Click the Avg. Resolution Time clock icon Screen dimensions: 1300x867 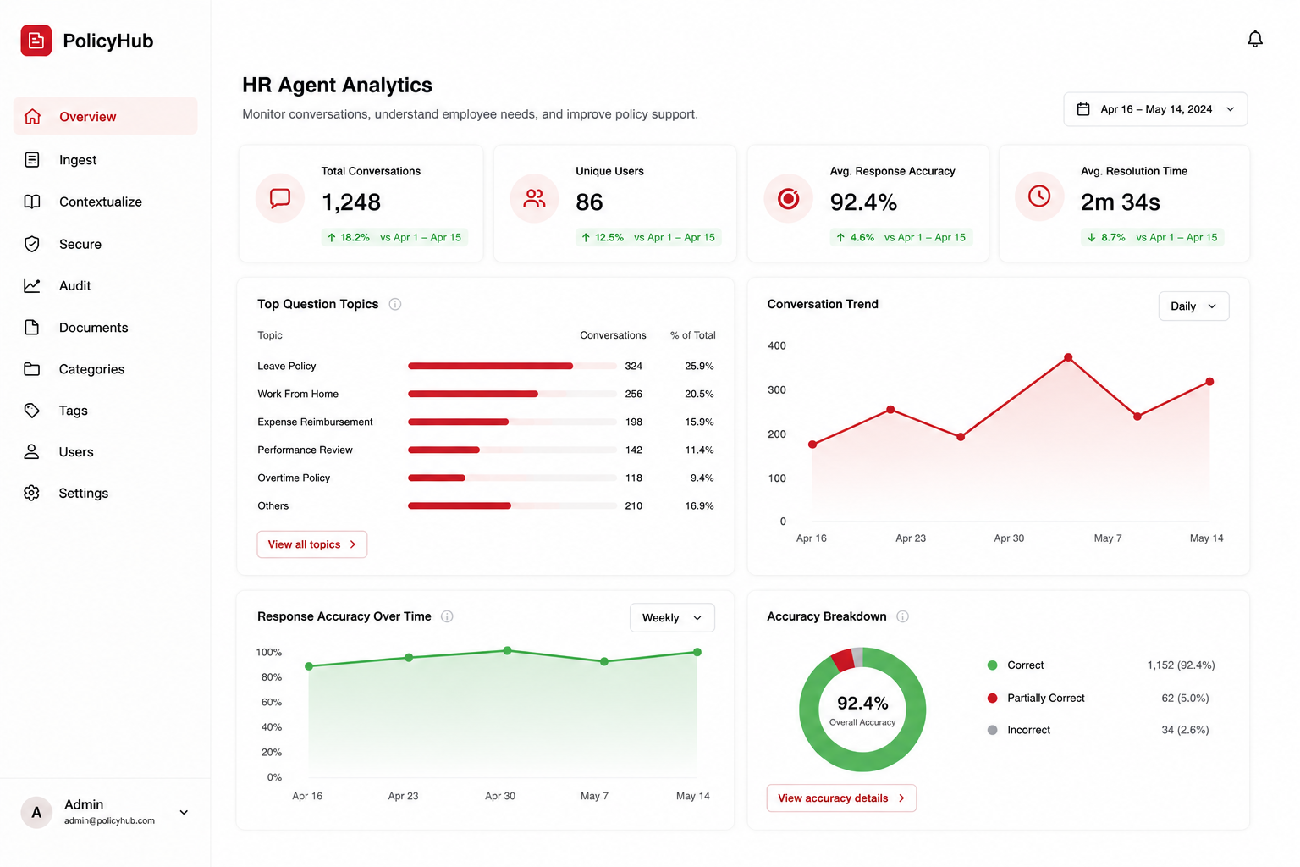(1039, 196)
